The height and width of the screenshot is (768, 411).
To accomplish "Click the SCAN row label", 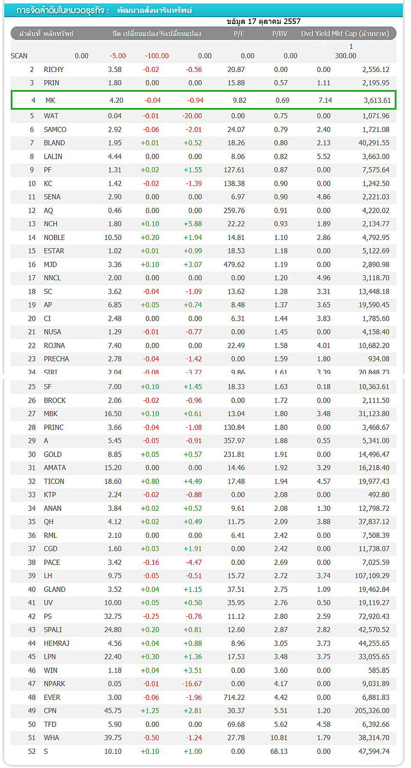I will coord(19,56).
